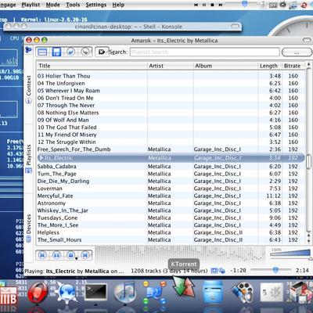This screenshot has height=313, width=313.
Task: Open the Konqueror globe dock icon
Action: pyautogui.click(x=67, y=293)
